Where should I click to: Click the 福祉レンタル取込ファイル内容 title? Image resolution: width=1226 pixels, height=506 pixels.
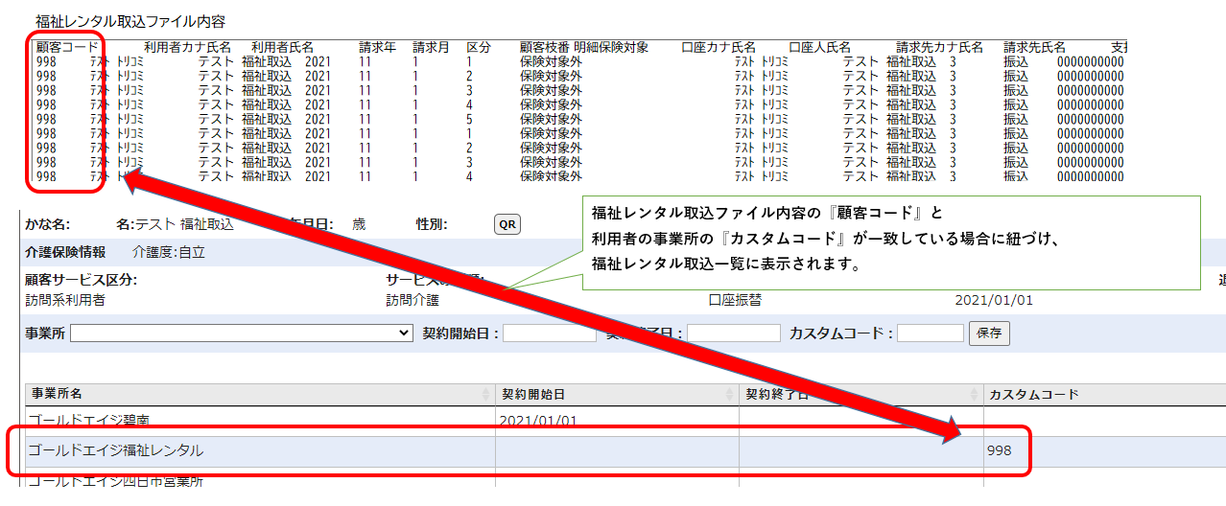click(x=130, y=20)
